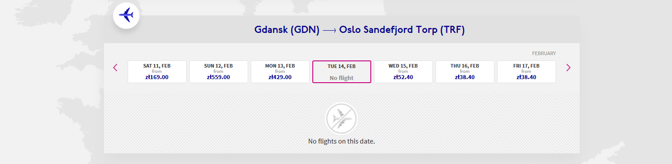Click the zł169.00 price
Screen dimensions: 672x164
[157, 77]
